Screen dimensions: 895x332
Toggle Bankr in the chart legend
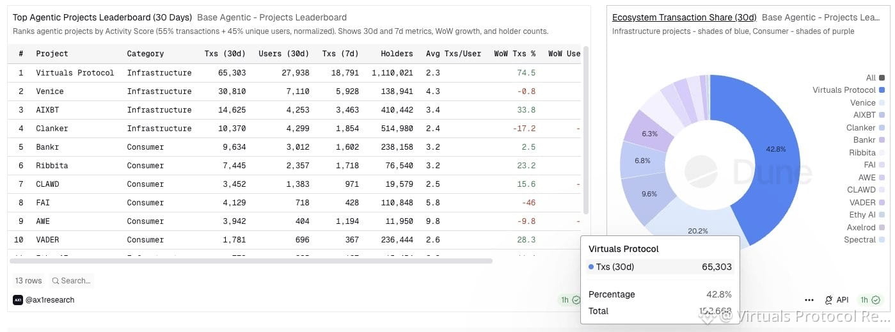[869, 140]
